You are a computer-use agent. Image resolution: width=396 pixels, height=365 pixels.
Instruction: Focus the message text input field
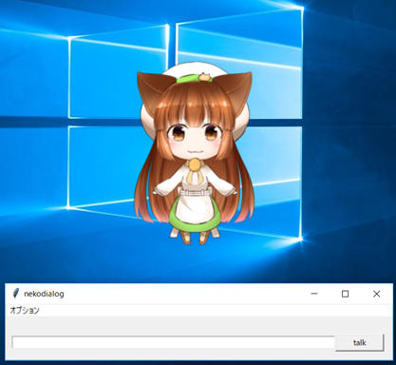tap(174, 342)
